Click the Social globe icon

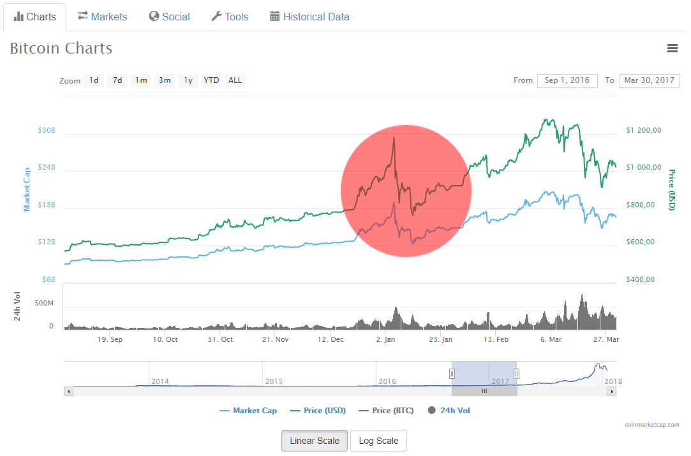(154, 16)
